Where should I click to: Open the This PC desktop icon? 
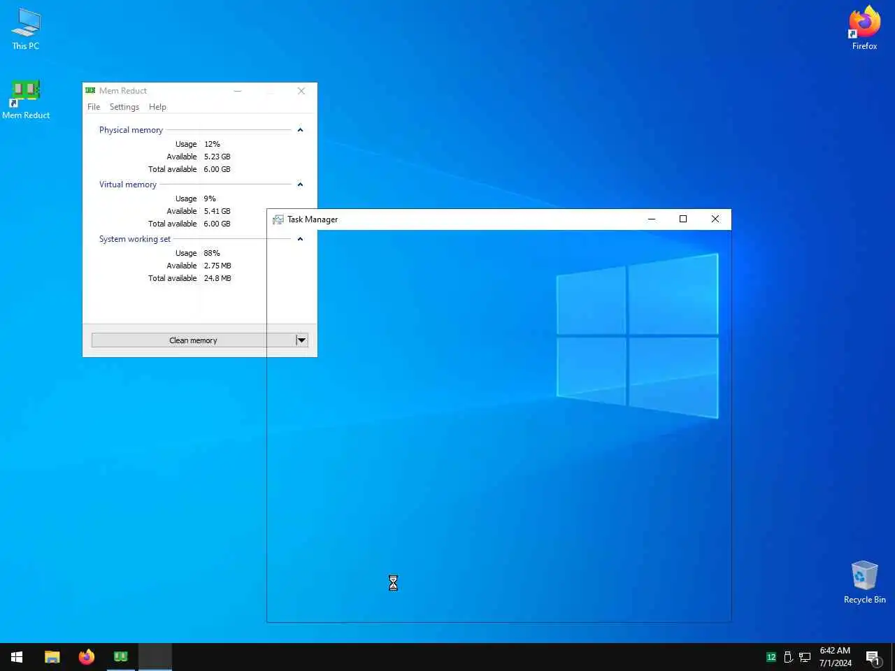pos(26,29)
